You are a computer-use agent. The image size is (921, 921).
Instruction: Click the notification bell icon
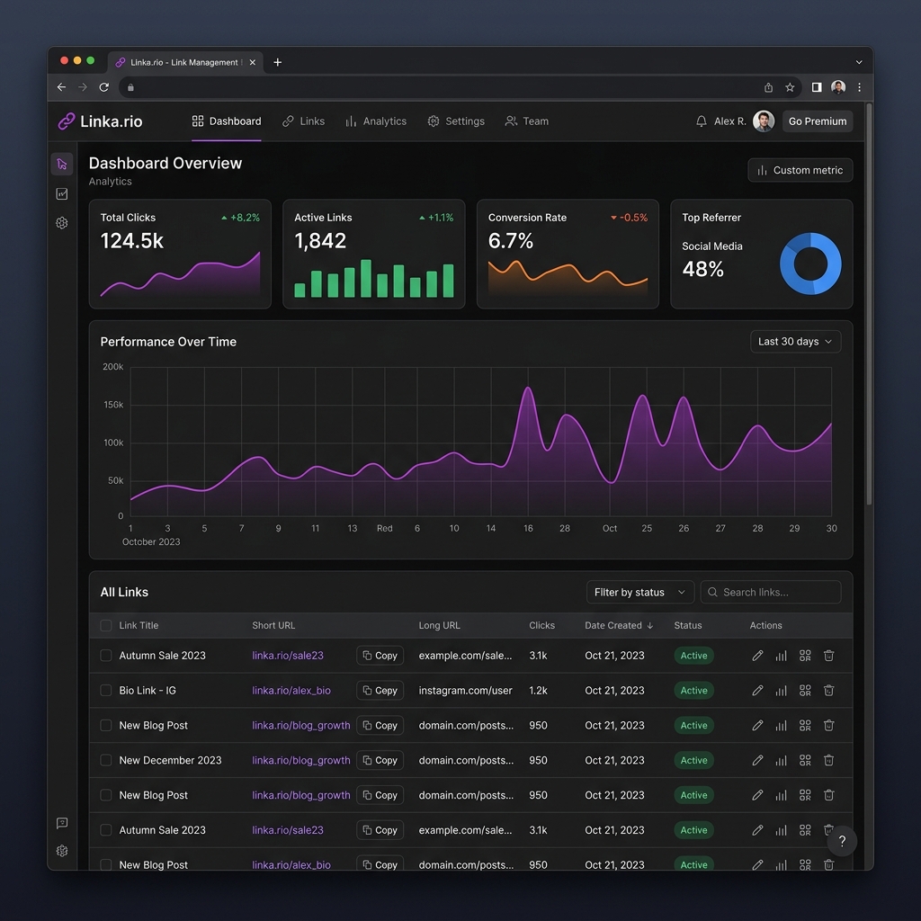[701, 121]
